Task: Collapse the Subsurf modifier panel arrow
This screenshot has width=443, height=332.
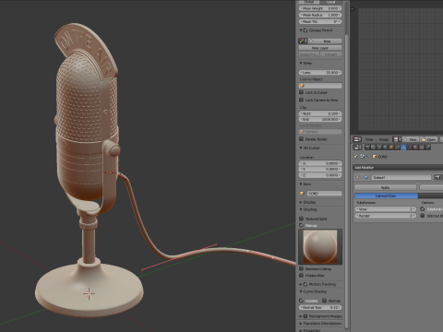Action: (x=357, y=177)
